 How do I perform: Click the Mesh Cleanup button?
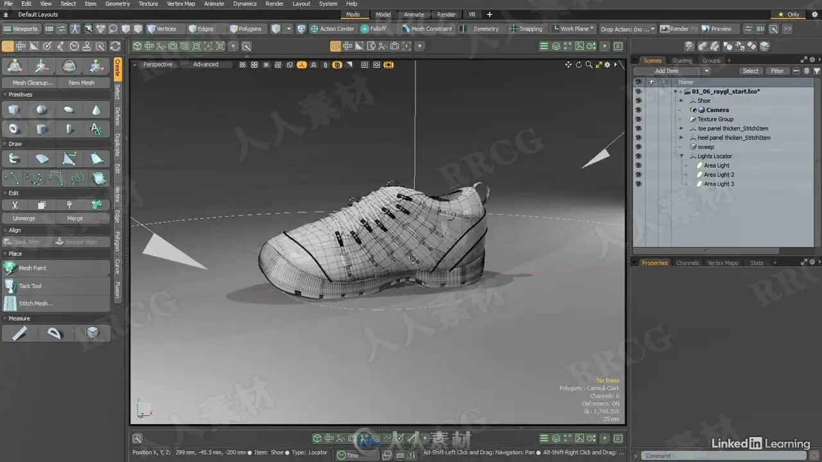30,83
